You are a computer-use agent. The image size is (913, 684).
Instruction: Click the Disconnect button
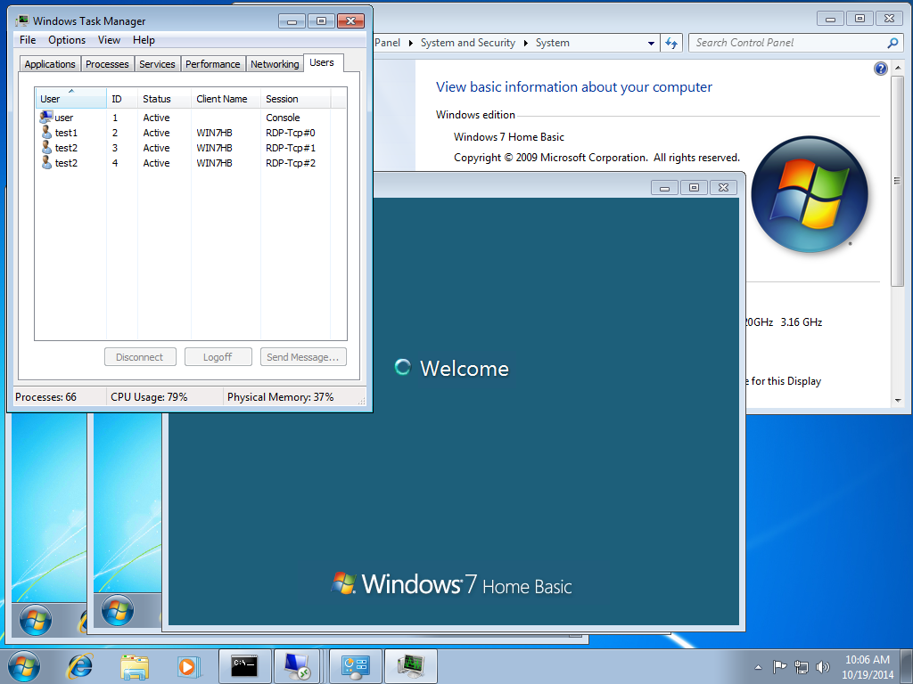coord(140,357)
